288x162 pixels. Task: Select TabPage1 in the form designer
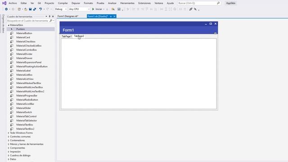[67, 36]
